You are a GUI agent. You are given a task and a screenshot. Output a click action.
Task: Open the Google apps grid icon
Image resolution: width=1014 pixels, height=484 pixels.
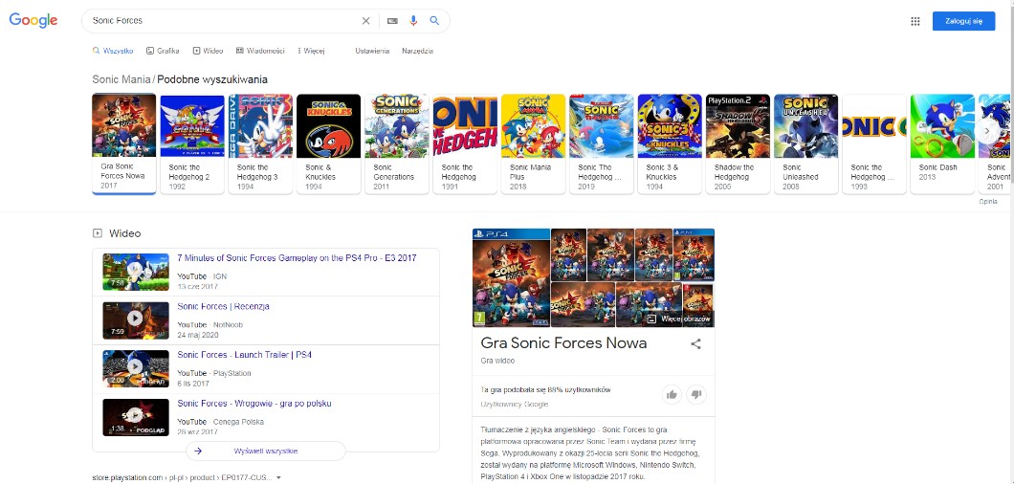coord(915,21)
